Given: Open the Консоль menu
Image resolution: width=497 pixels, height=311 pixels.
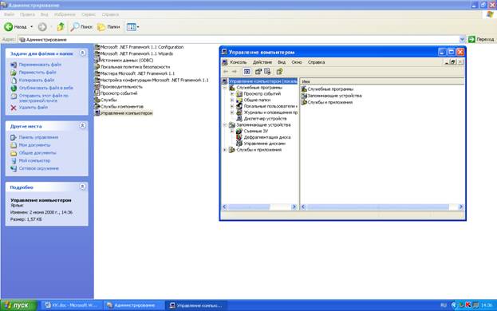Looking at the screenshot, I should [238, 62].
